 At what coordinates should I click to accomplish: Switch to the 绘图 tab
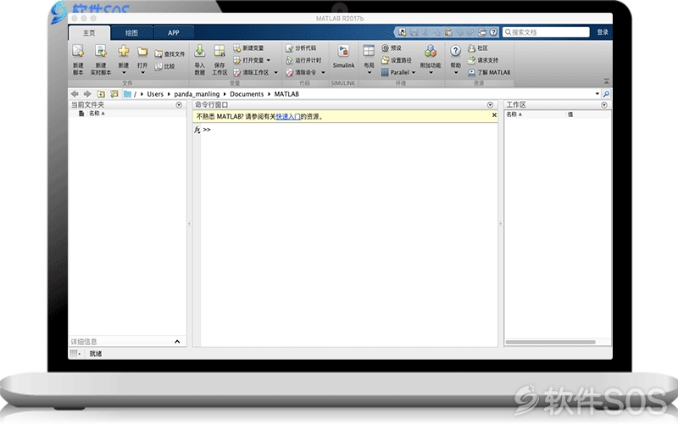[x=131, y=33]
